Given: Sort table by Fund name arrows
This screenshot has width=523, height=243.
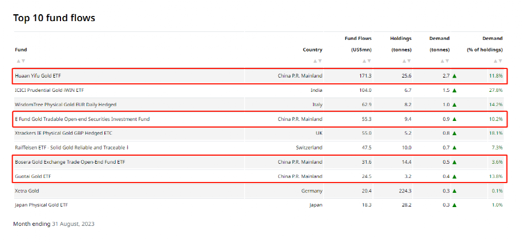Looking at the screenshot, I should coord(21,61).
